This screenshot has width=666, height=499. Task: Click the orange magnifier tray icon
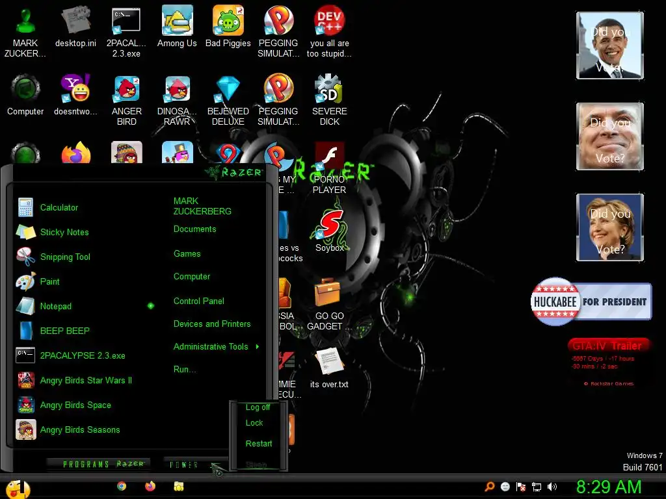coord(489,487)
